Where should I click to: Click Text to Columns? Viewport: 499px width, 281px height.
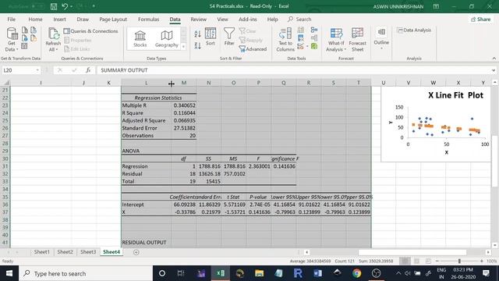click(x=285, y=40)
